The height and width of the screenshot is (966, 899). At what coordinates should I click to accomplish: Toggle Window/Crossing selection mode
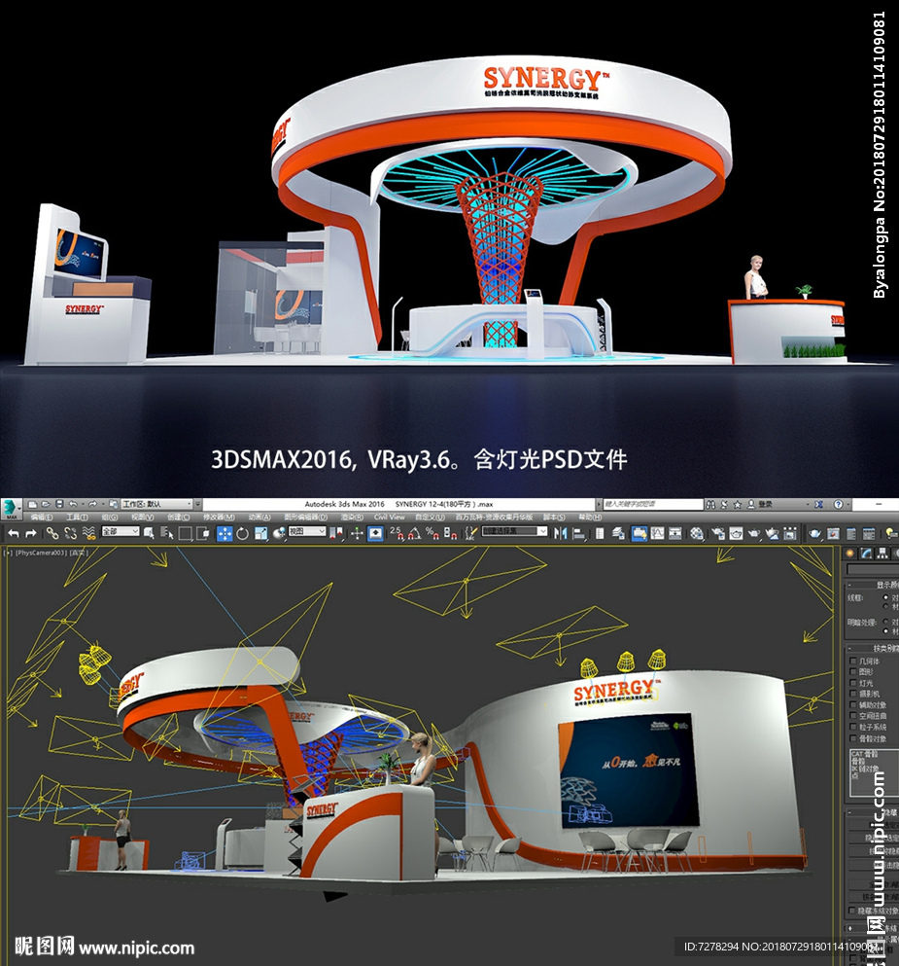(x=202, y=533)
